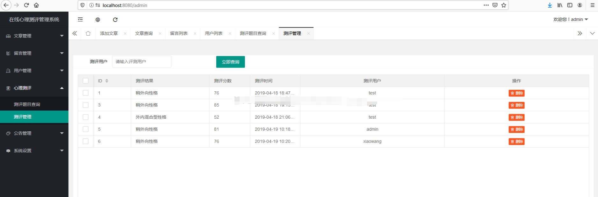
Task: Click the xiaowang user cell
Action: 372,141
